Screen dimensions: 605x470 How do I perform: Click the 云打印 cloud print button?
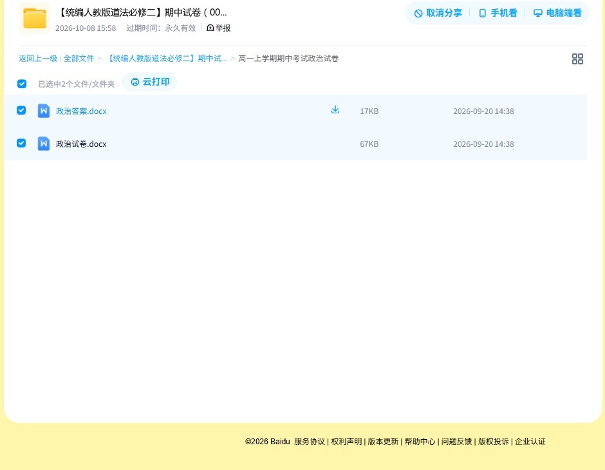(x=150, y=82)
